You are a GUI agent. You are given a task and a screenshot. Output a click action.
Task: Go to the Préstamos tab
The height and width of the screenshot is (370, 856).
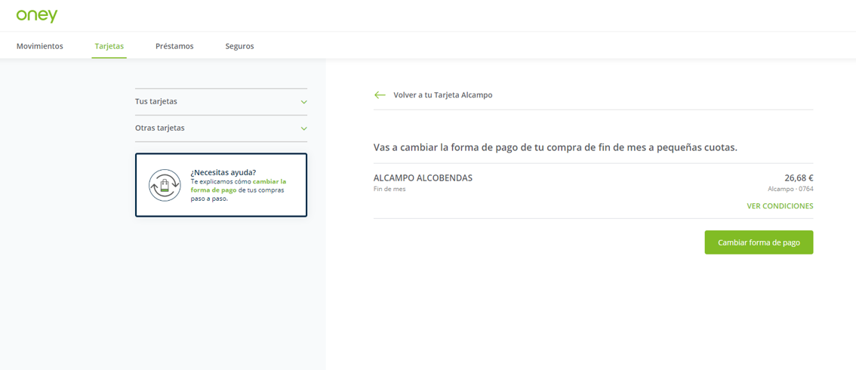pos(174,46)
